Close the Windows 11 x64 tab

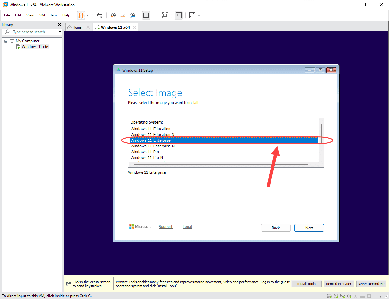pos(135,27)
